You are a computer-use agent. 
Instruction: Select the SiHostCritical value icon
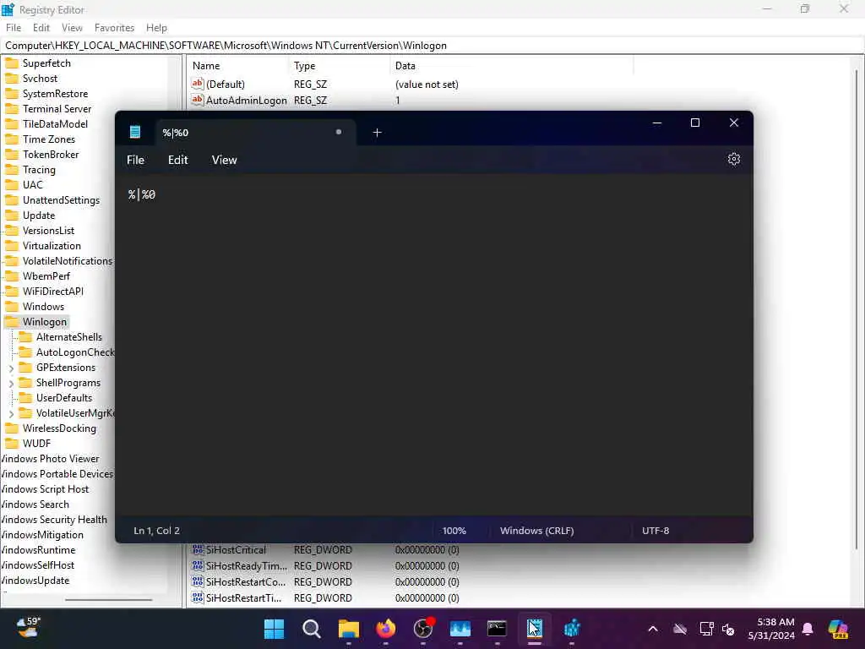click(198, 549)
